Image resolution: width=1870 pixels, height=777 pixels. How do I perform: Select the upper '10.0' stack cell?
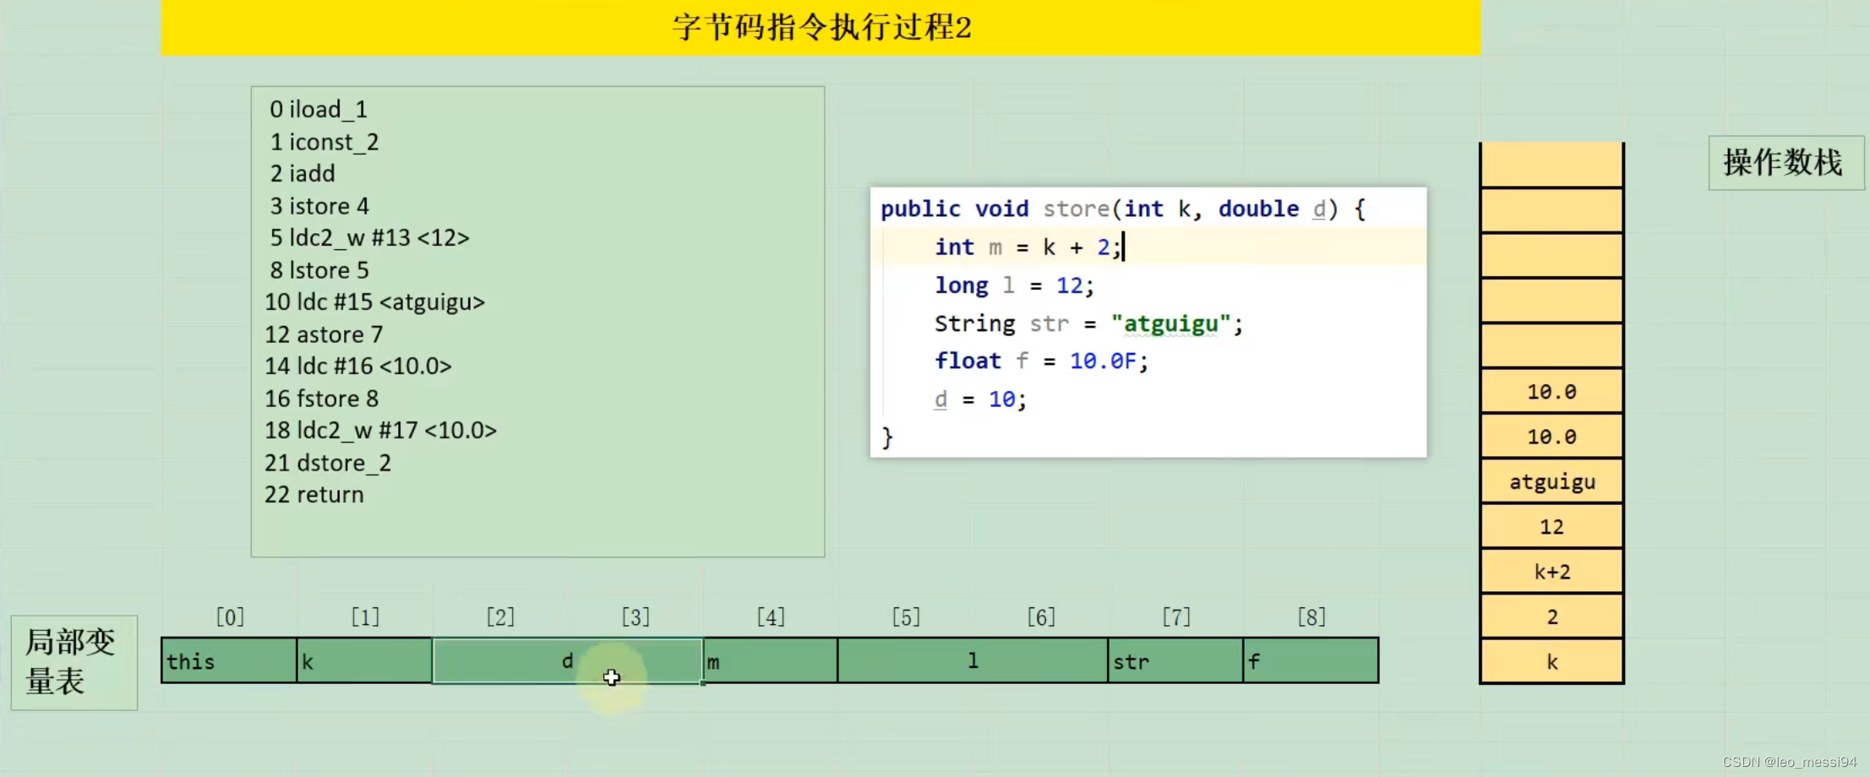[x=1551, y=391]
